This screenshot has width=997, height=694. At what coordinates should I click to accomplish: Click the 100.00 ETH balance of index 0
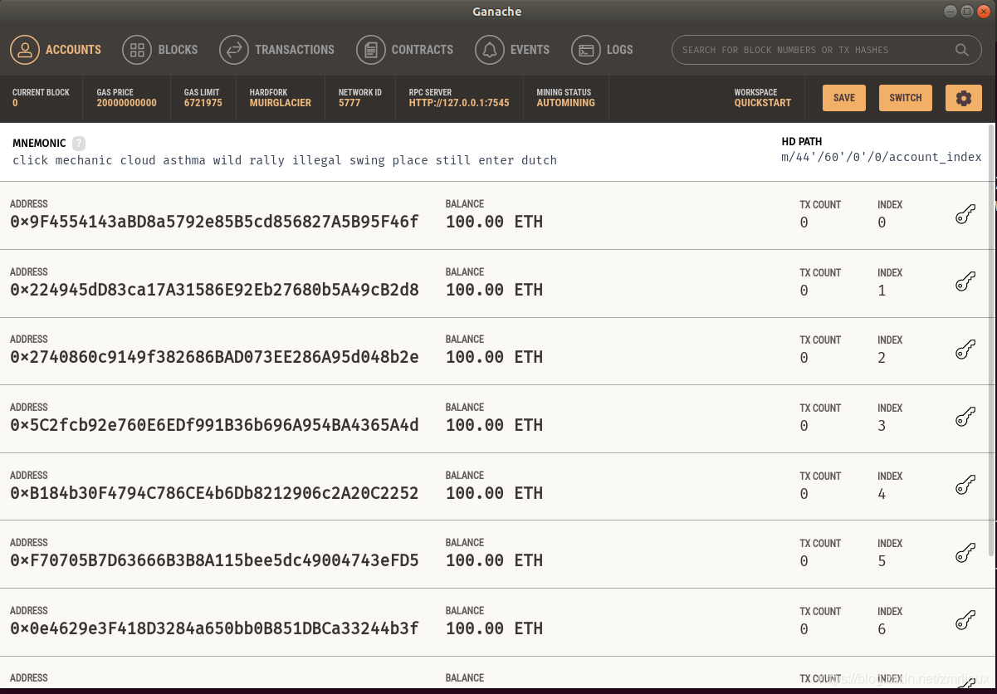[x=494, y=222]
